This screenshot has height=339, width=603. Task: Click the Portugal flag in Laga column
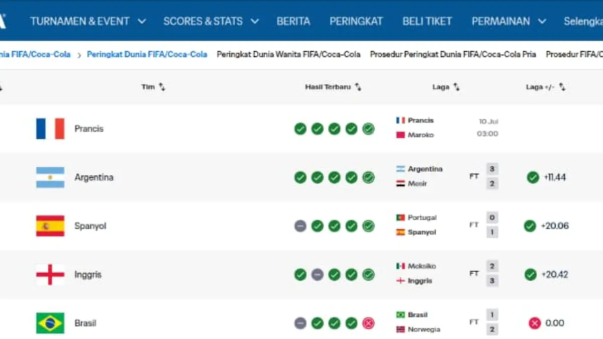point(400,217)
